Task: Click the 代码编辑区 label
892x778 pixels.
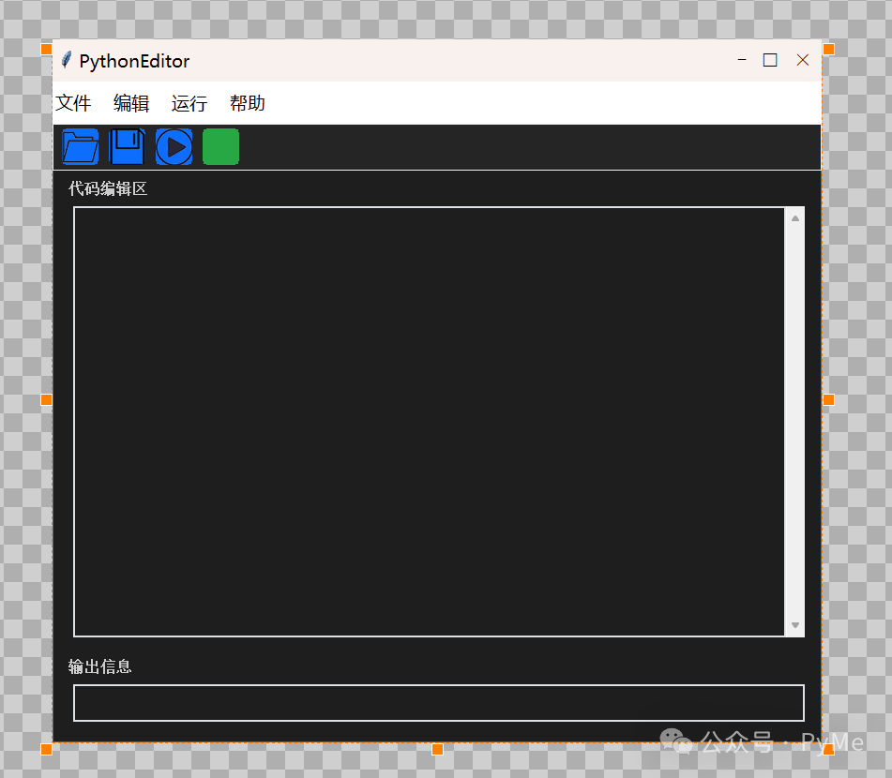Action: coord(108,188)
